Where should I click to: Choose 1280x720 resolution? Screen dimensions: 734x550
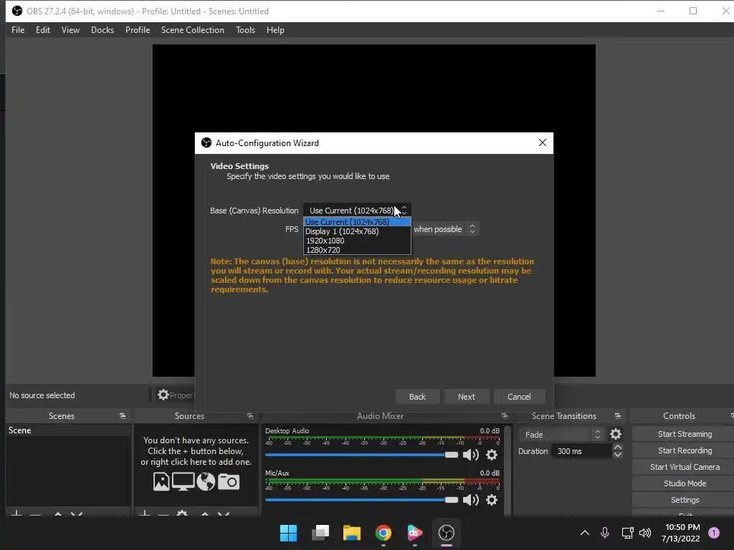click(x=357, y=250)
